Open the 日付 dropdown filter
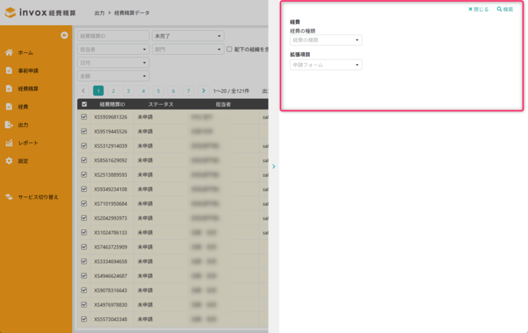The width and height of the screenshot is (528, 333). (x=113, y=63)
